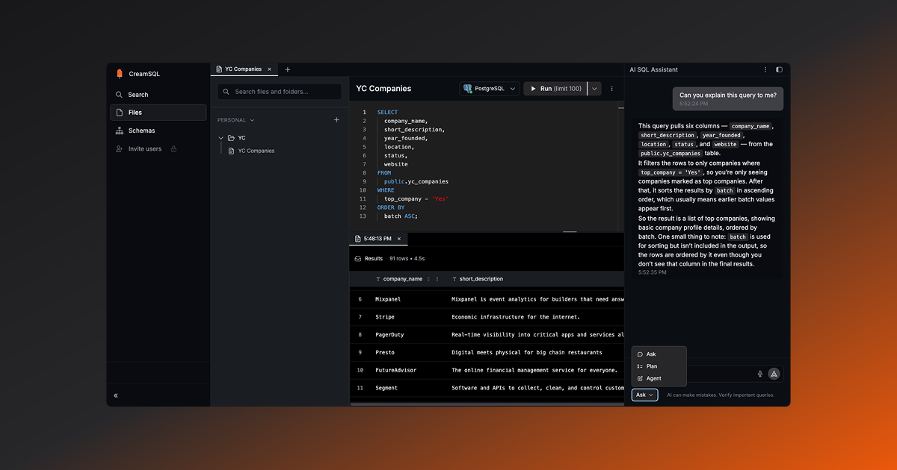
Task: Open the Invite users section
Action: pyautogui.click(x=120, y=148)
